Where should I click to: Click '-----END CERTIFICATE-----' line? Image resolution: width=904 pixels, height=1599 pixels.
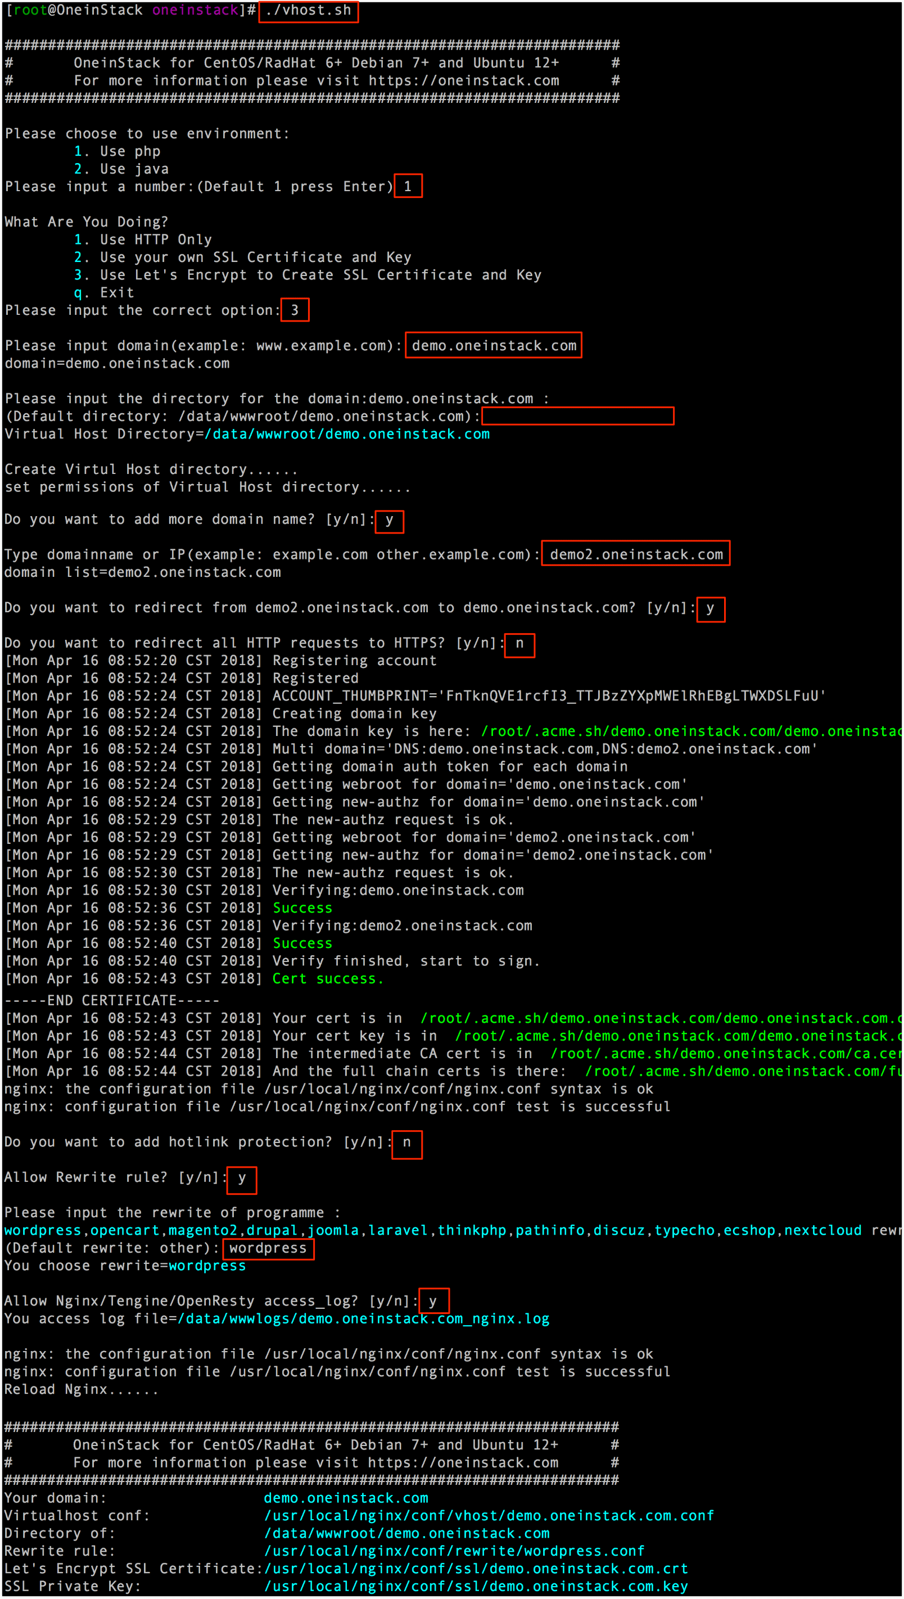click(112, 1001)
